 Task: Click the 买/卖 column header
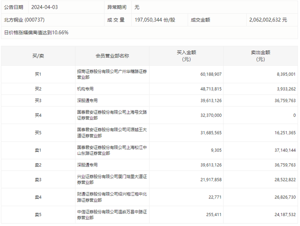(38, 56)
